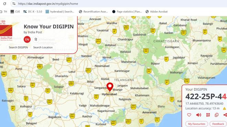Click the Hyderabad city label on map
This screenshot has height=127, width=227.
pyautogui.click(x=109, y=94)
